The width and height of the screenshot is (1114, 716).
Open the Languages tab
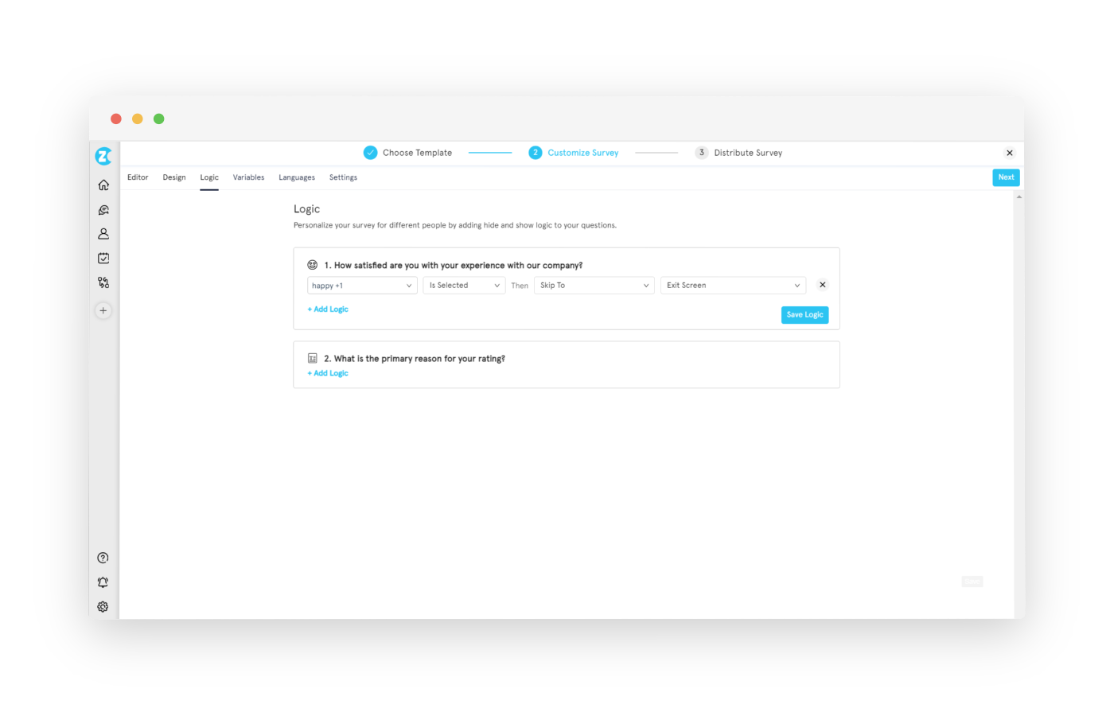296,177
